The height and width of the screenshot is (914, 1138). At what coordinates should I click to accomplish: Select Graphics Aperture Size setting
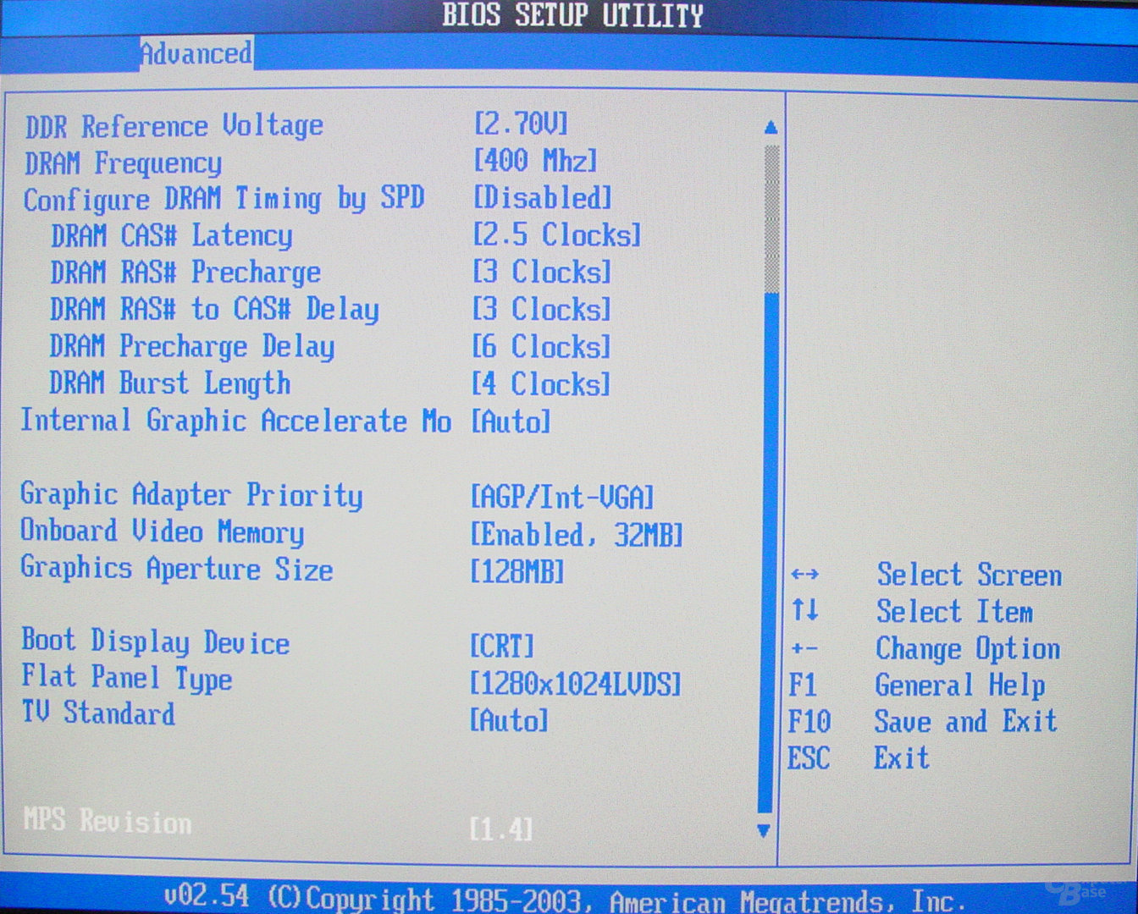click(x=177, y=569)
